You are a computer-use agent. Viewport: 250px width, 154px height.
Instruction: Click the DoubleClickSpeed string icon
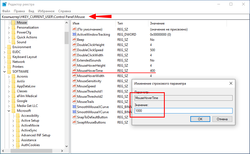(74, 50)
